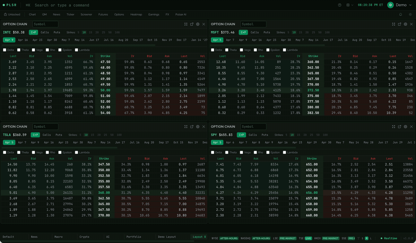416x243 pixels.
Task: Pop out the MSFT option chain panel
Action: click(399, 24)
